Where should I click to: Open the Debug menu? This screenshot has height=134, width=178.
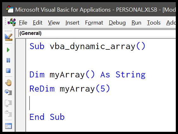117,23
